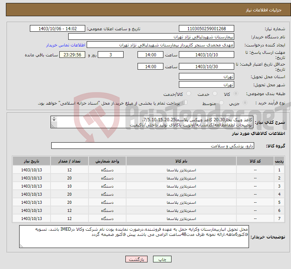The image size is (291, 269).
Task: Click need date 1403/10/13 in row 4
Action: point(32,195)
